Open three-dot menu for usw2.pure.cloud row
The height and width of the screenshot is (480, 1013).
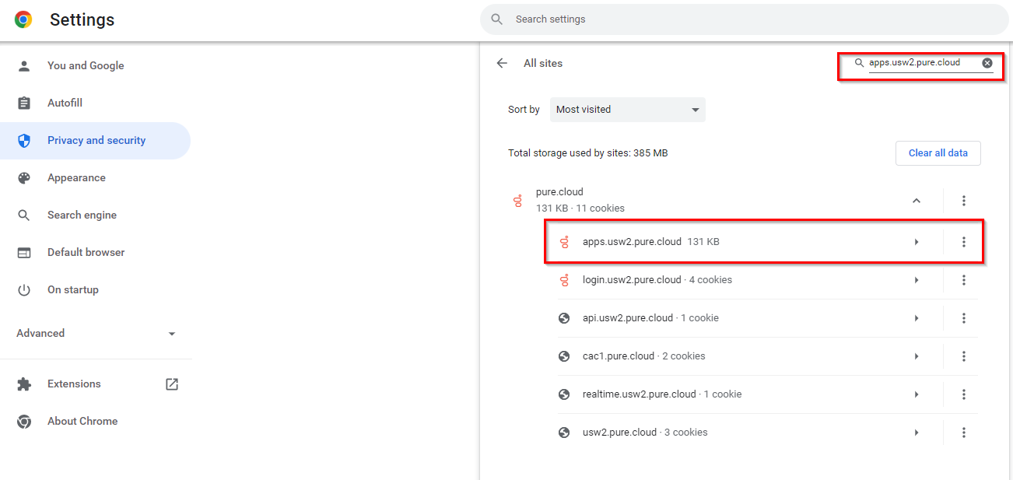963,433
